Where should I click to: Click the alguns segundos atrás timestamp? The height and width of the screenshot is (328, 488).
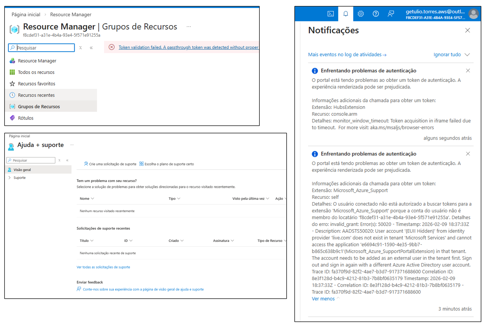tap(447, 138)
